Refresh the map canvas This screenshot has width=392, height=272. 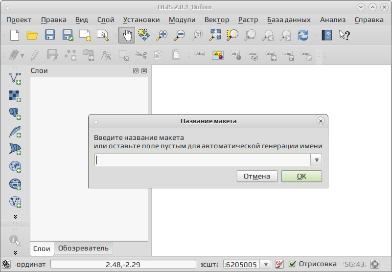tap(303, 35)
